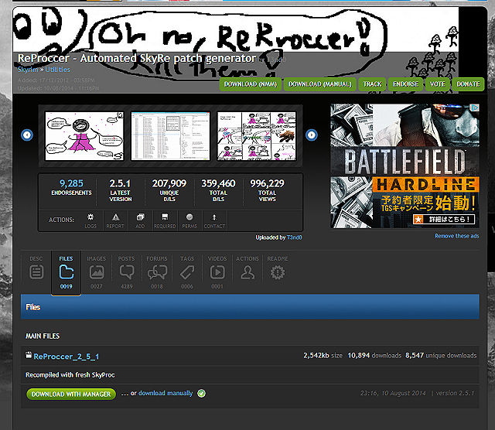Open the FORUMS tab

[x=157, y=271]
